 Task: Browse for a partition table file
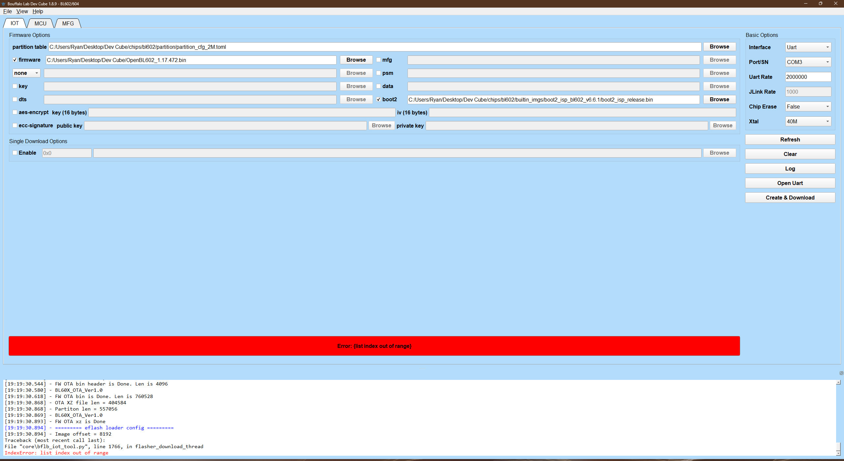click(x=719, y=46)
